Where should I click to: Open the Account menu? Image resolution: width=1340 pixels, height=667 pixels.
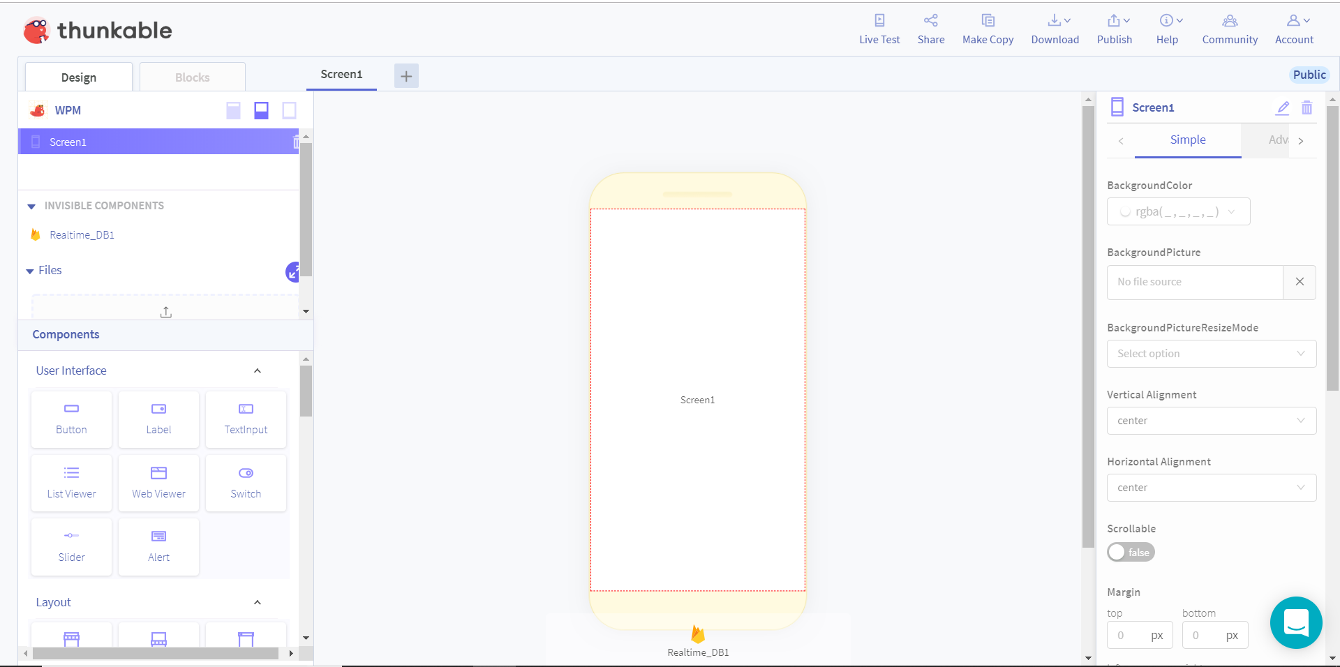1295,29
